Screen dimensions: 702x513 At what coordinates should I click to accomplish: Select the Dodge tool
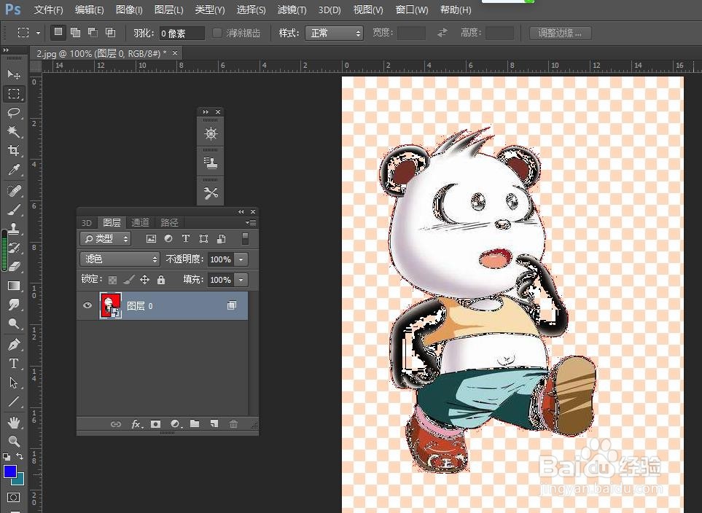(x=14, y=324)
